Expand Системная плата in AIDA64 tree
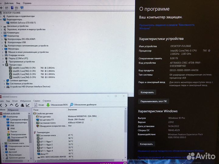Screen dimensions: 219x164 click(2, 143)
